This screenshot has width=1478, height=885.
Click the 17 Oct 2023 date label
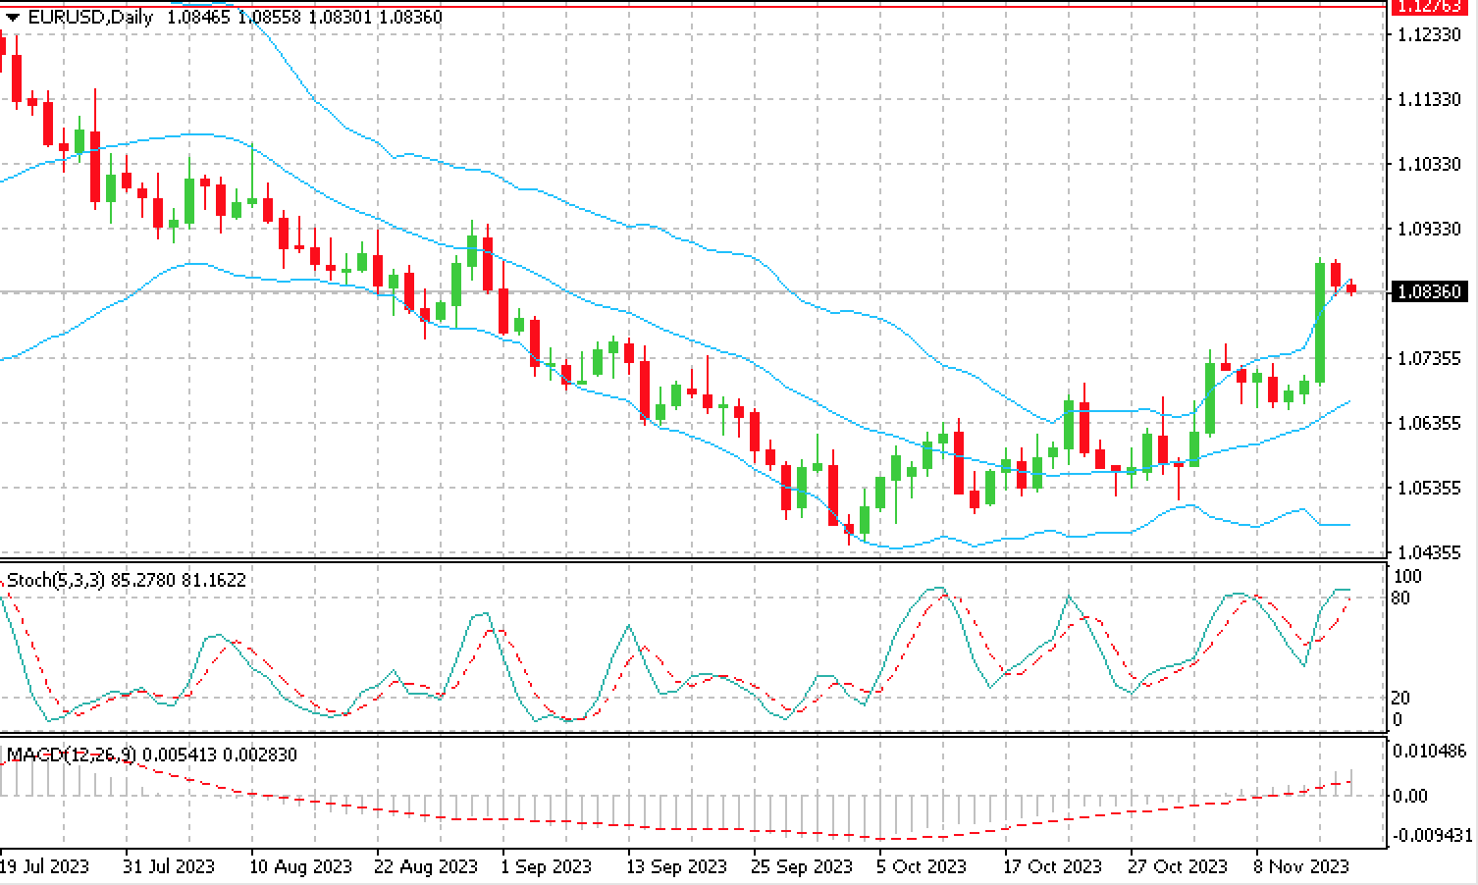(x=1053, y=866)
